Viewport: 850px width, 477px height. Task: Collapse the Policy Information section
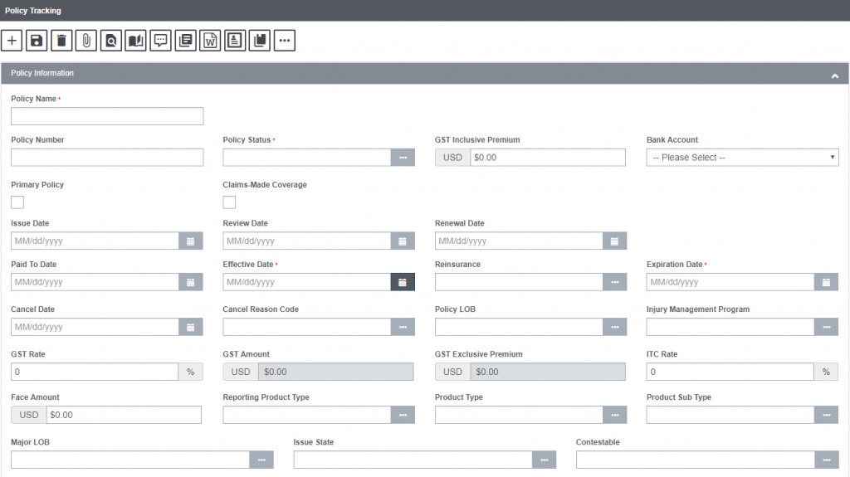point(835,75)
